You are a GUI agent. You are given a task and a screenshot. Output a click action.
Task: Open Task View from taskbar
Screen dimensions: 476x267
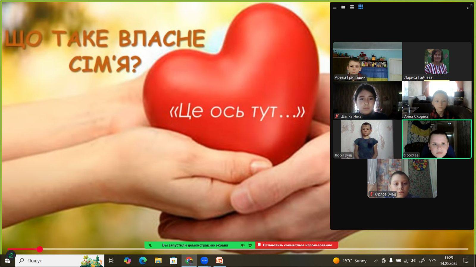[x=112, y=261]
